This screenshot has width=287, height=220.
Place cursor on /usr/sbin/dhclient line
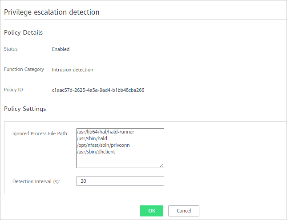tap(96, 152)
